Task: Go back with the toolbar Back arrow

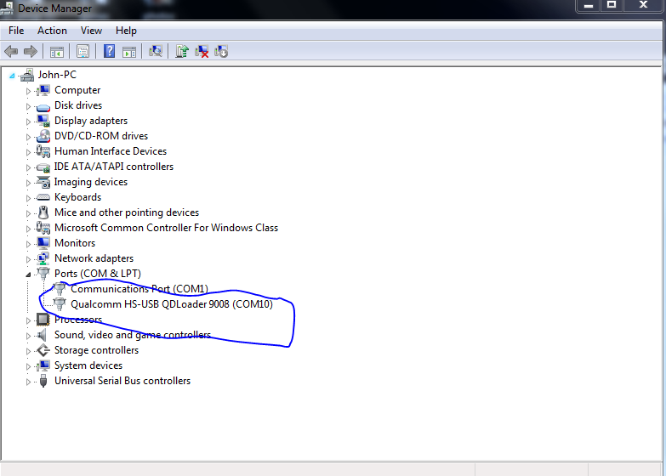Action: coord(11,52)
